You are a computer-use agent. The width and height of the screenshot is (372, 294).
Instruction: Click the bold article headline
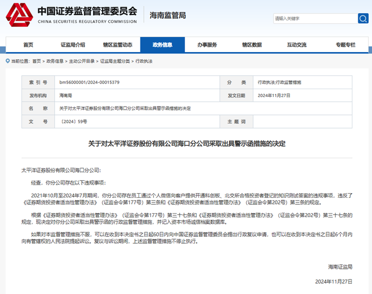(x=187, y=144)
